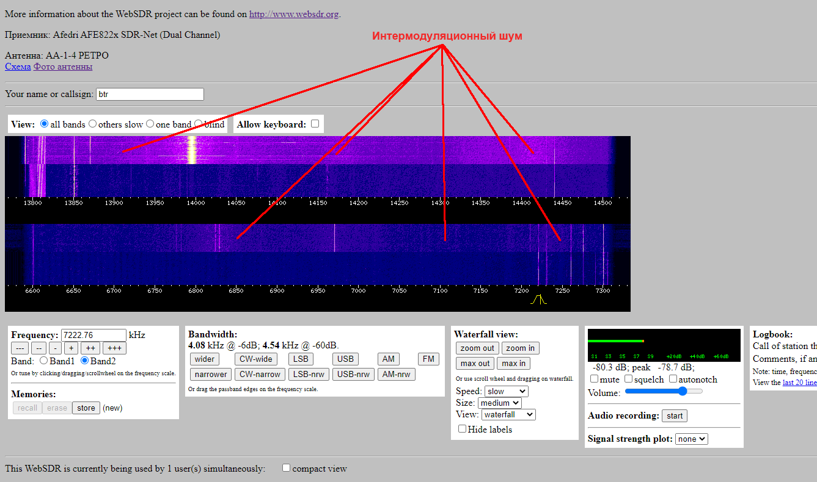Click the bright 14000 kHz signal in waterfall

192,149
